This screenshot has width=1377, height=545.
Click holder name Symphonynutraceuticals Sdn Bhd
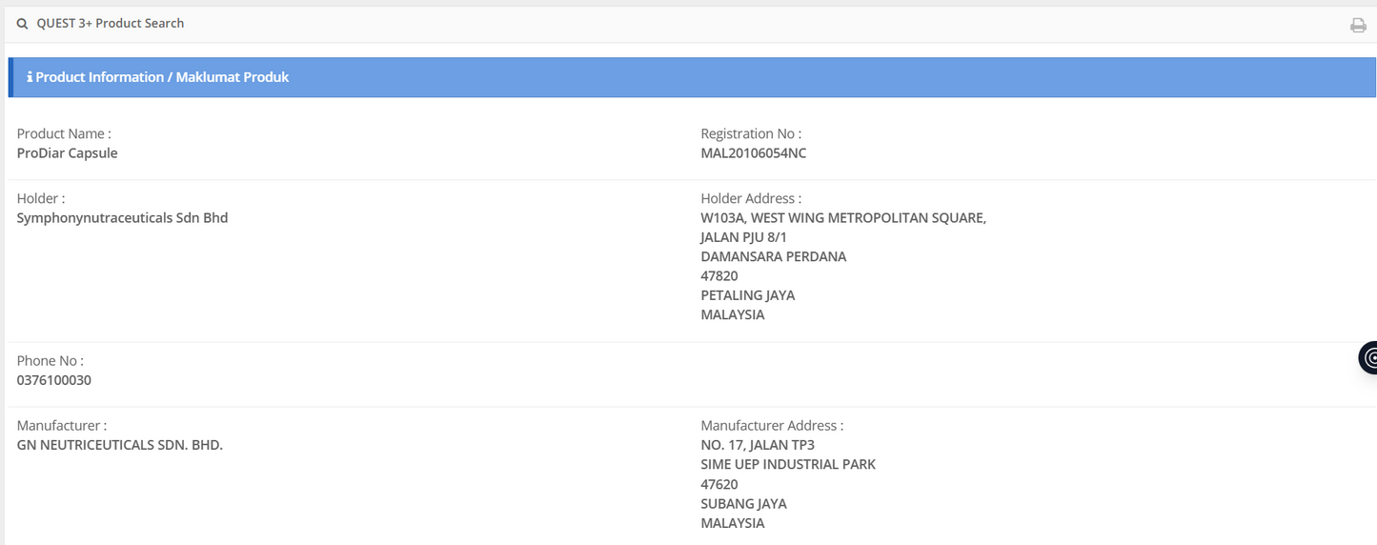tap(122, 218)
